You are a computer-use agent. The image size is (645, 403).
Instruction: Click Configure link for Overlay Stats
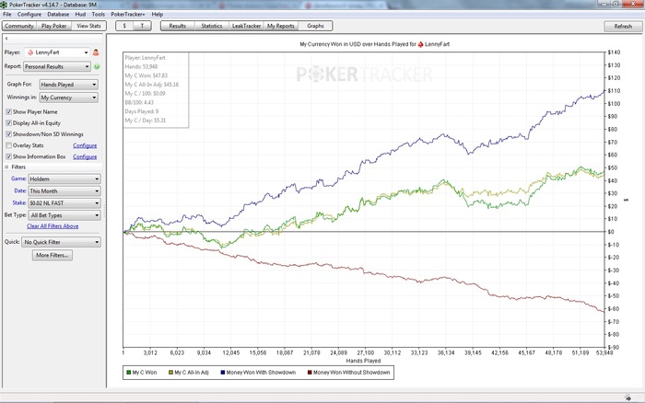pyautogui.click(x=85, y=145)
